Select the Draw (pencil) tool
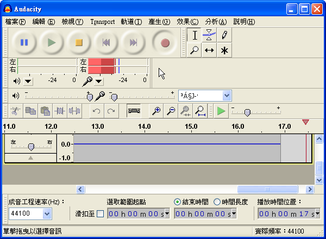 tap(224, 35)
